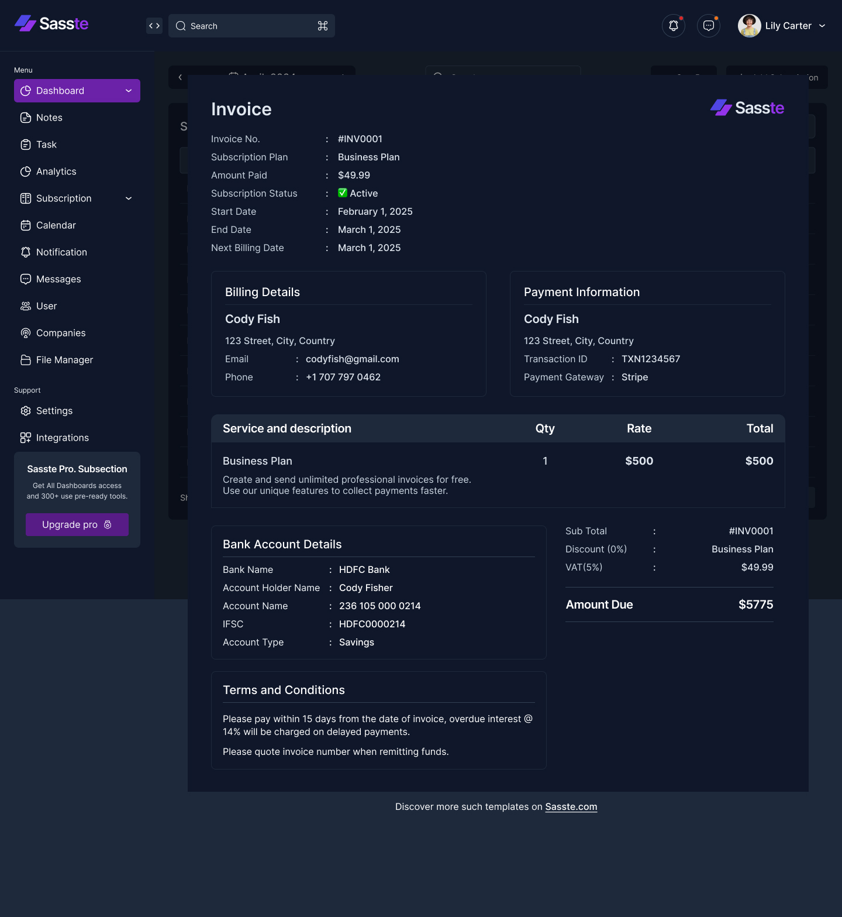
Task: Open the Sasste.com link below the invoice
Action: point(571,806)
